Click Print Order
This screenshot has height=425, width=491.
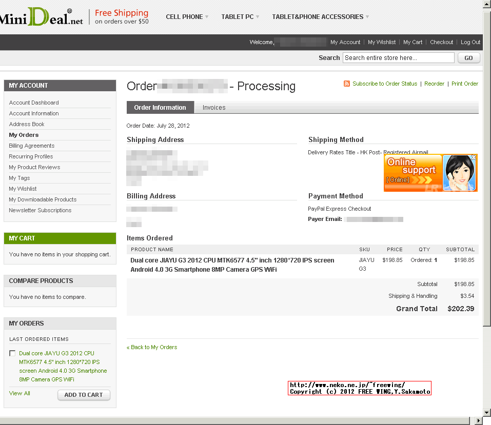(x=464, y=84)
